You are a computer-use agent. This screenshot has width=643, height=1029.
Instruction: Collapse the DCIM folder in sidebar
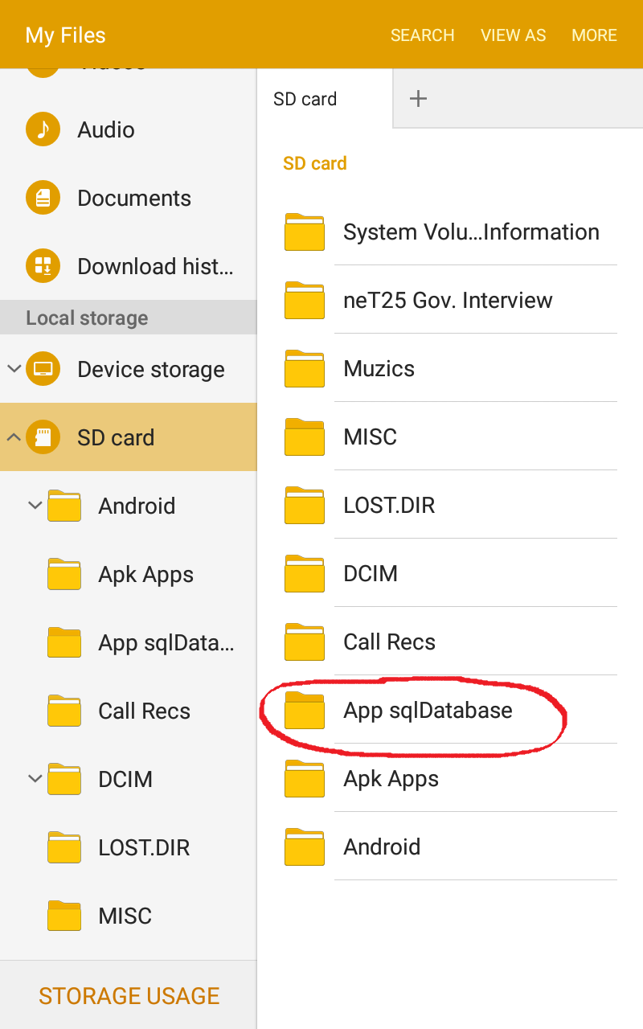click(35, 779)
